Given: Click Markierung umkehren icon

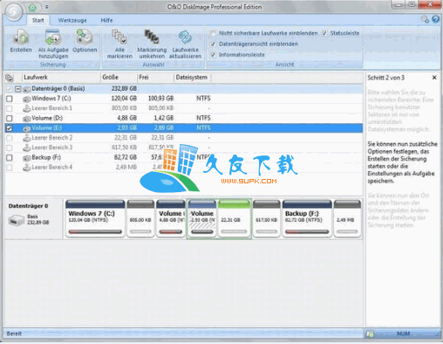Looking at the screenshot, I should 152,38.
